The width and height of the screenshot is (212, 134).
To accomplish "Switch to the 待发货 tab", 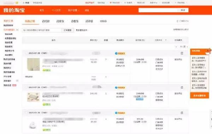I will click(60, 21).
